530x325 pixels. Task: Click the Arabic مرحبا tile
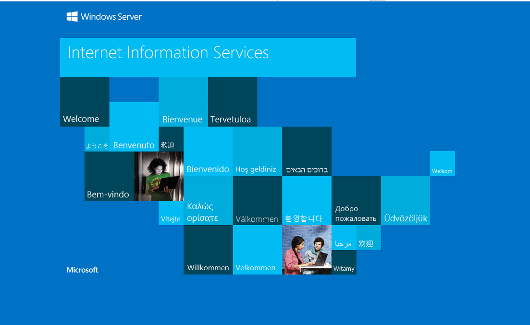click(344, 238)
